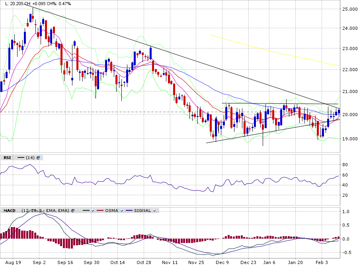This screenshot has height=268, width=361.
Task: Select the RSI panel label
Action: pyautogui.click(x=7, y=158)
